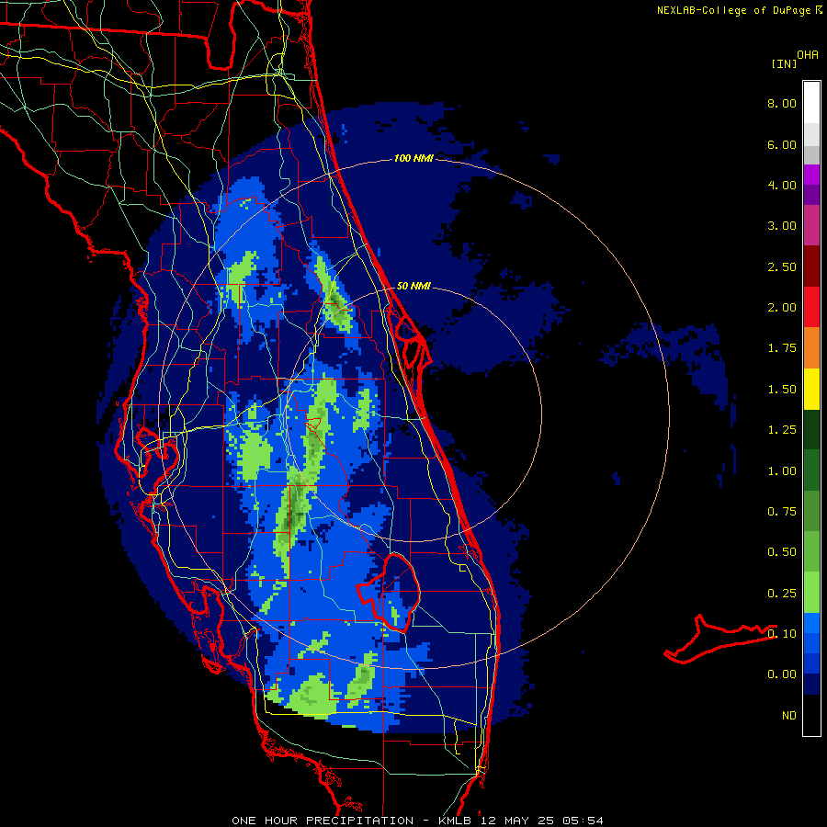
Task: Click the bright magenta legend swatch
Action: point(811,175)
